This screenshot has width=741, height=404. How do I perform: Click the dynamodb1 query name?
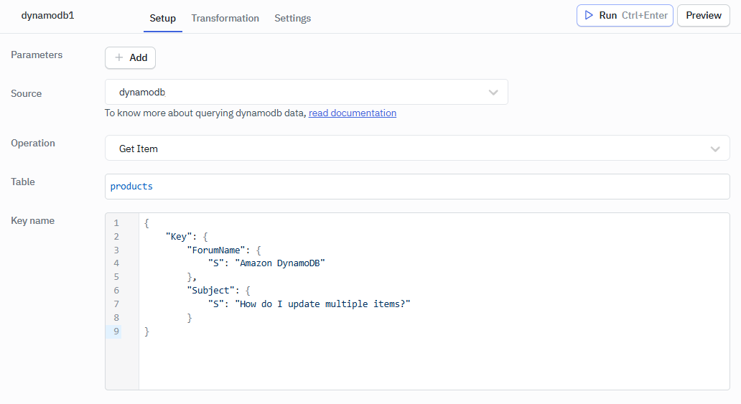coord(47,15)
